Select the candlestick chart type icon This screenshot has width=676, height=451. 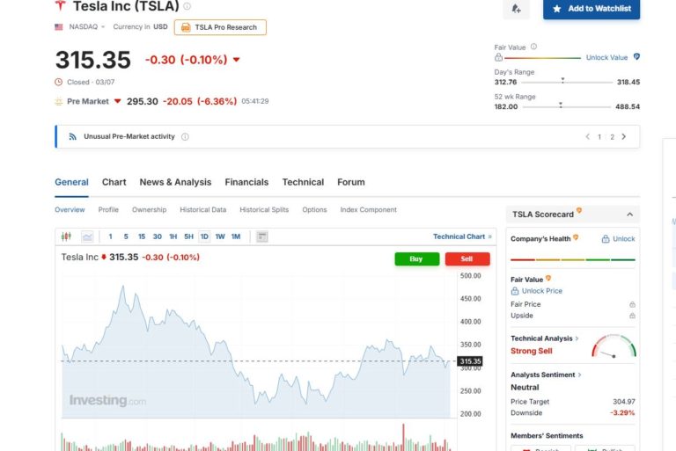66,236
